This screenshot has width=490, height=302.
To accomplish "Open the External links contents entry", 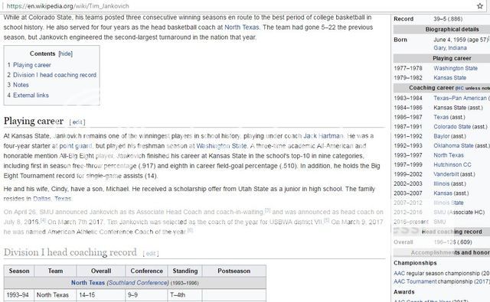I will pos(31,95).
